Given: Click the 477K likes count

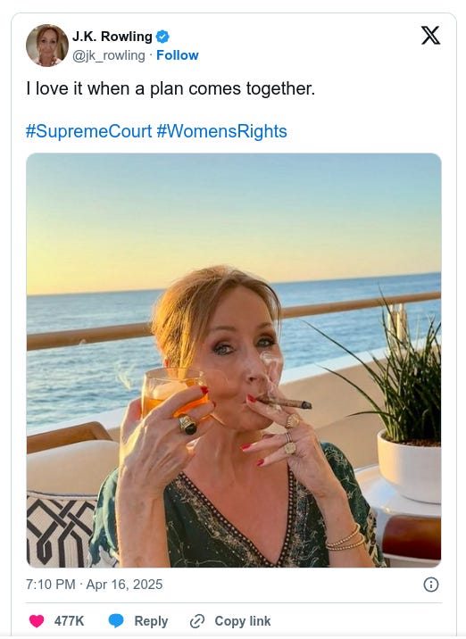Looking at the screenshot, I should 69,621.
